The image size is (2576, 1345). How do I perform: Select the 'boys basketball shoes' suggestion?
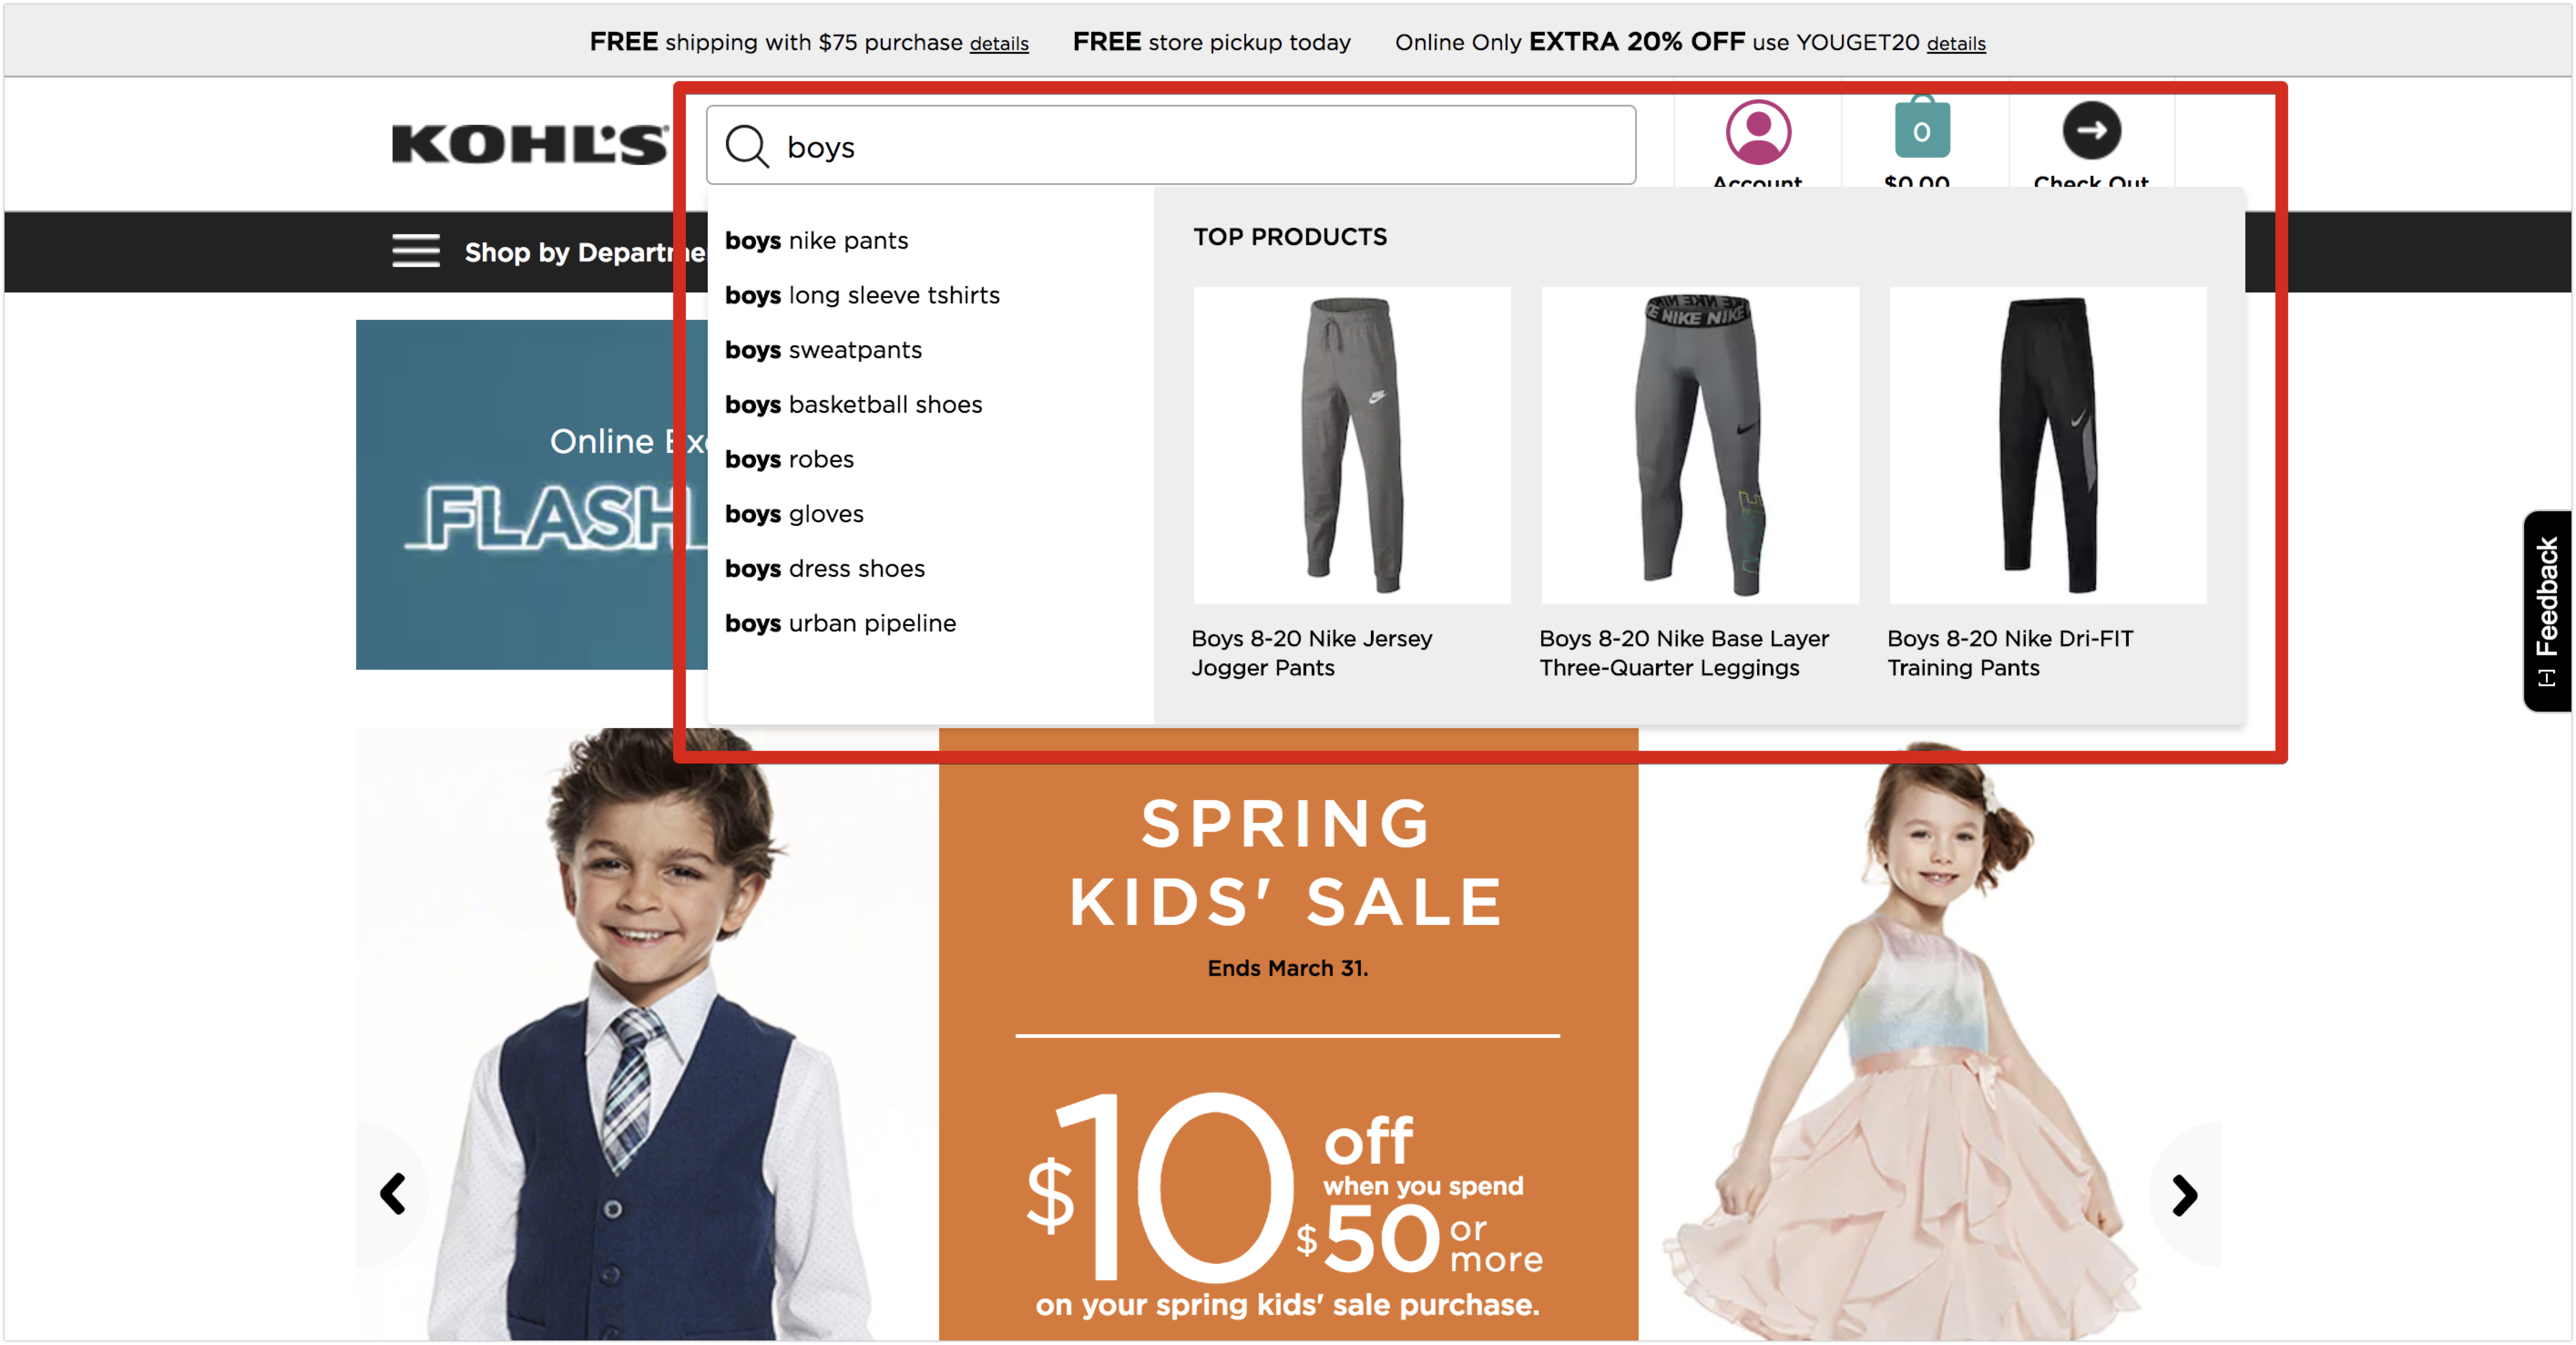coord(853,404)
